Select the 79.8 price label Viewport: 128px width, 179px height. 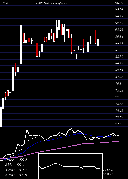pyautogui.click(x=118, y=84)
